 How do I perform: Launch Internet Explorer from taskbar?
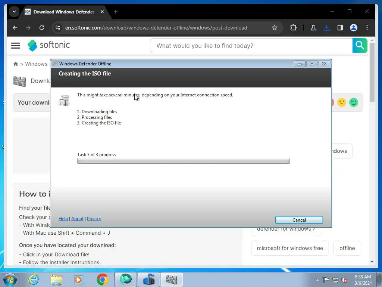pyautogui.click(x=33, y=280)
